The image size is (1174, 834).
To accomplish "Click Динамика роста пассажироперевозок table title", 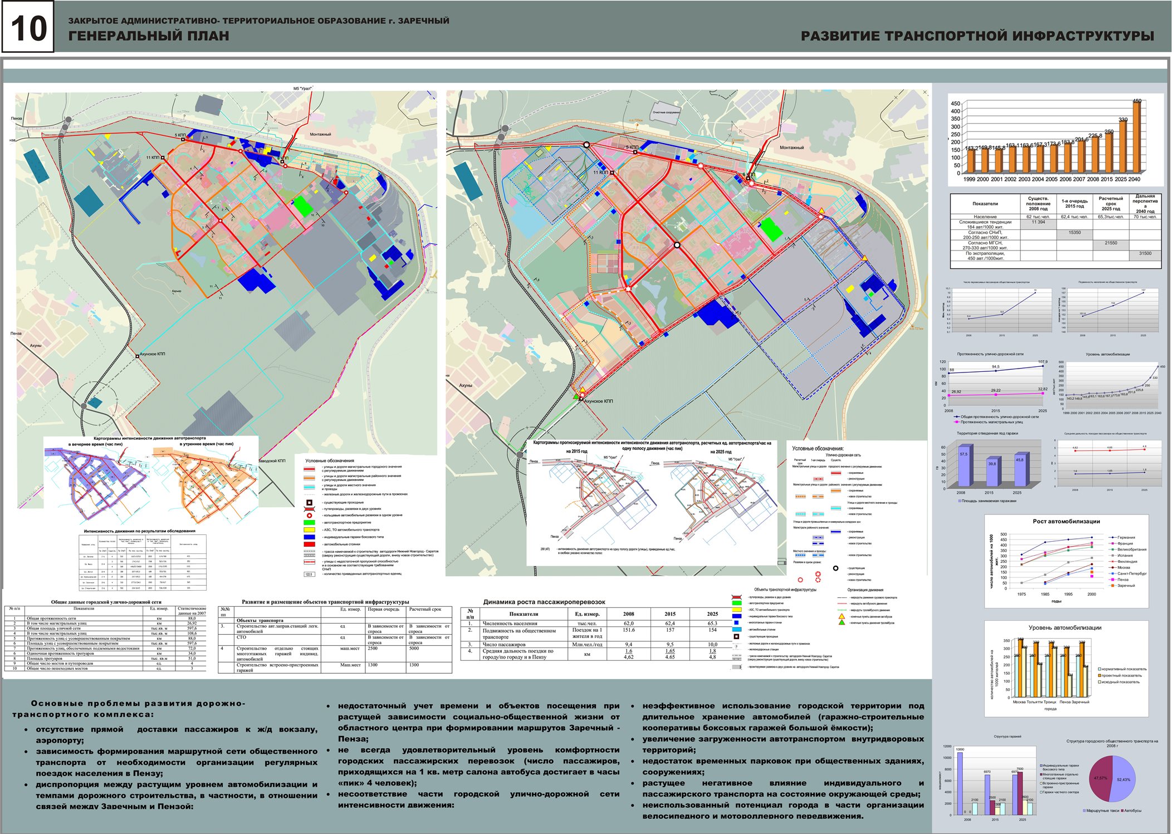I will point(544,602).
